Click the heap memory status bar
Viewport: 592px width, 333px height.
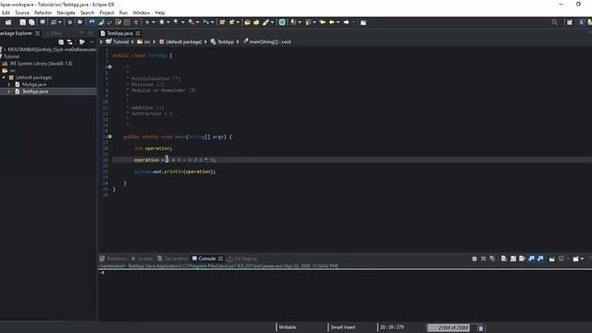click(449, 327)
